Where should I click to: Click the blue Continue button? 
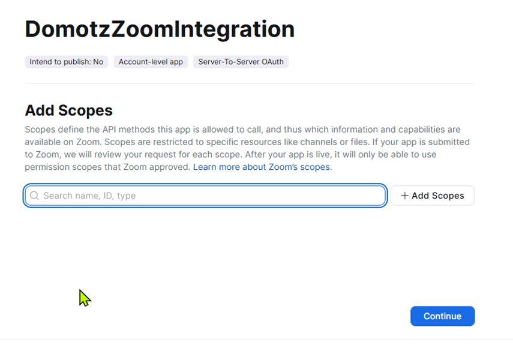[x=442, y=316]
